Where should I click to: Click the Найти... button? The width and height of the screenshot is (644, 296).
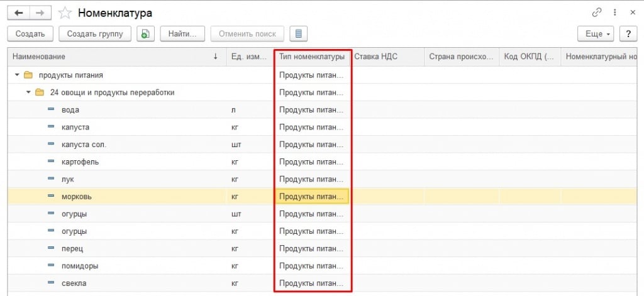coord(183,33)
